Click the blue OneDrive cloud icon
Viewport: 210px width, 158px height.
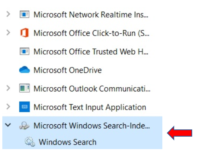click(x=24, y=70)
